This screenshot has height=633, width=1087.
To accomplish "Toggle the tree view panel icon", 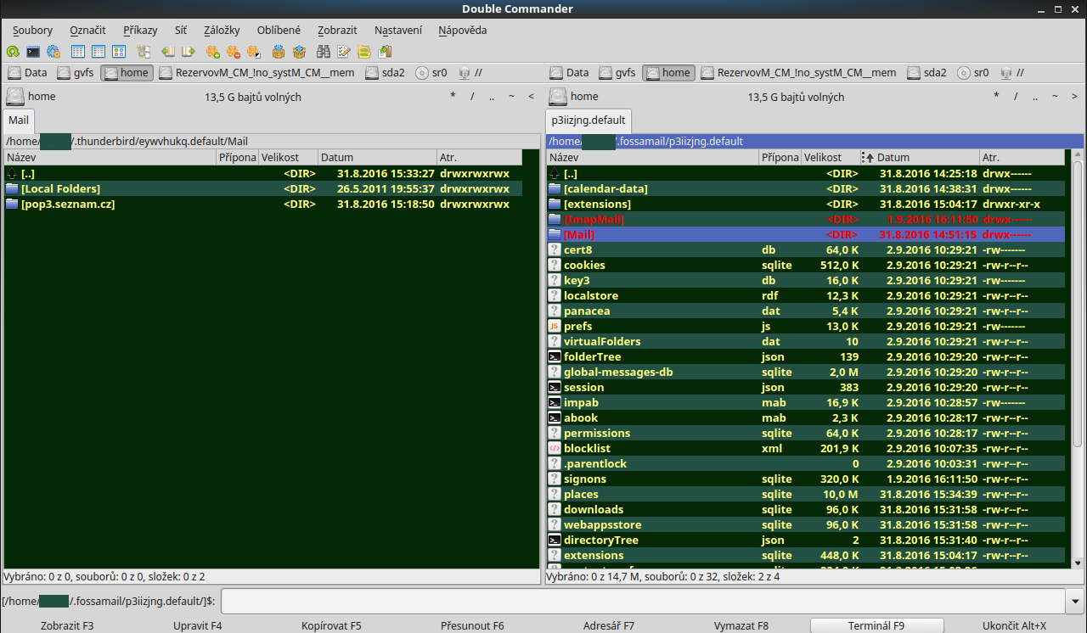I will [x=144, y=52].
